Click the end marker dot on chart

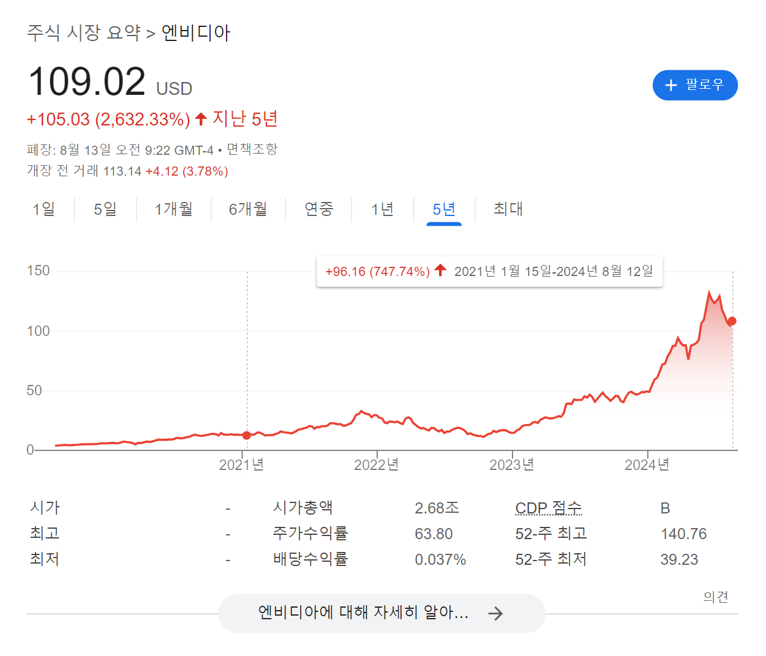pyautogui.click(x=732, y=321)
